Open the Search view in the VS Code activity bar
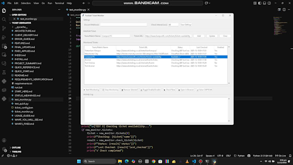This screenshot has width=293, height=165. pyautogui.click(x=4, y=19)
